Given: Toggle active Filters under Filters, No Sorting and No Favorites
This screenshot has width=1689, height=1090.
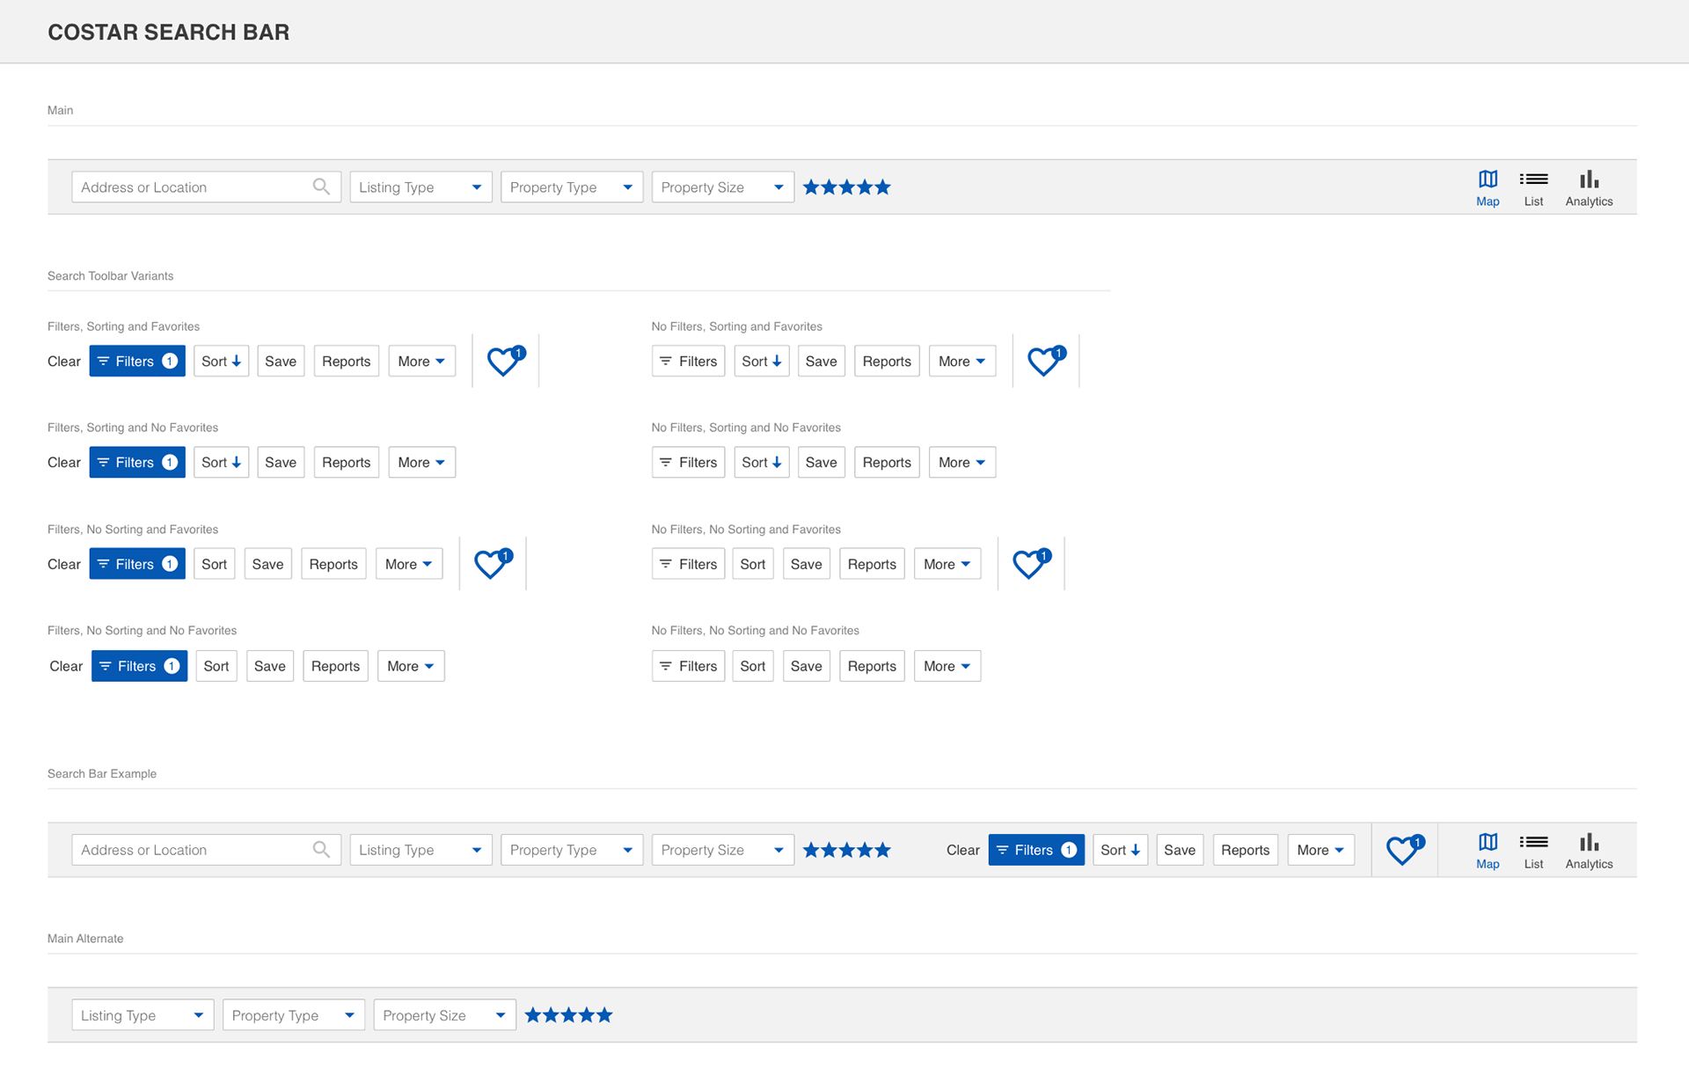Looking at the screenshot, I should tap(139, 666).
